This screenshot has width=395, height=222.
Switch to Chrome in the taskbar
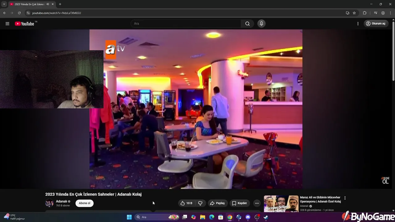[x=230, y=217]
